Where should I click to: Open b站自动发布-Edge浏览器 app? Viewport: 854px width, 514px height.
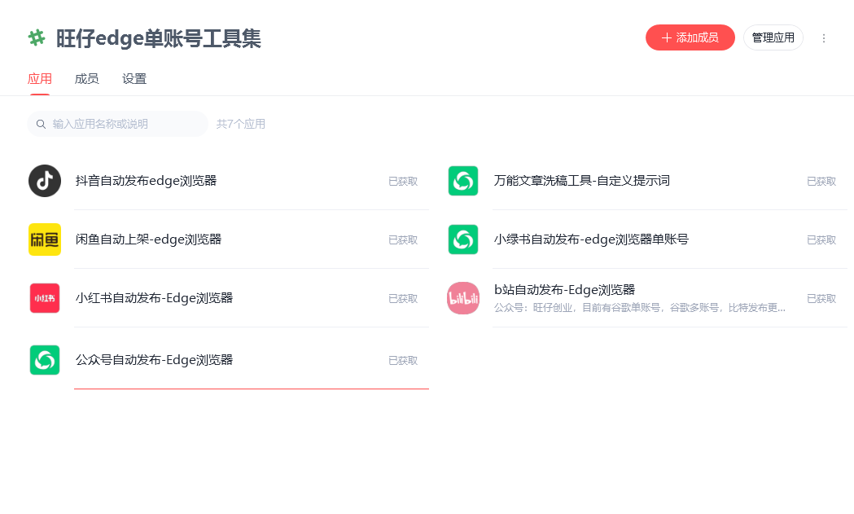pos(564,290)
